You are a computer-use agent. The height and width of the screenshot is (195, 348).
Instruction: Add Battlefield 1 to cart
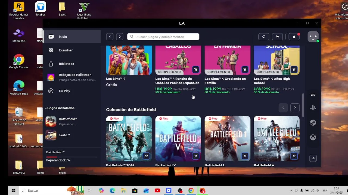point(245,156)
